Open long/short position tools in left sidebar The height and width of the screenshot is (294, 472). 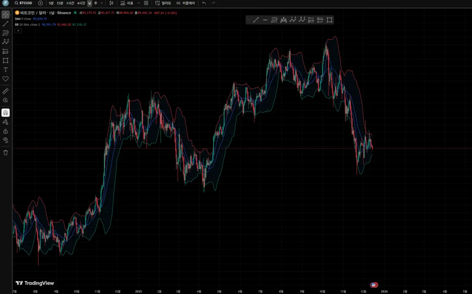coord(6,51)
